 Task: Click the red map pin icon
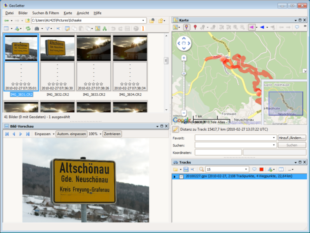[195, 27]
